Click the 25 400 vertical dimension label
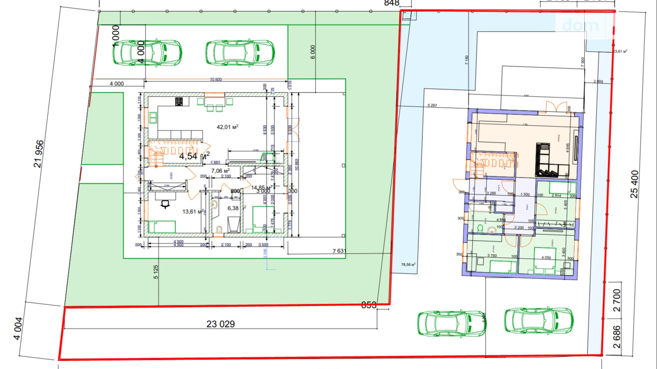Image resolution: width=657 pixels, height=369 pixels. pyautogui.click(x=634, y=184)
